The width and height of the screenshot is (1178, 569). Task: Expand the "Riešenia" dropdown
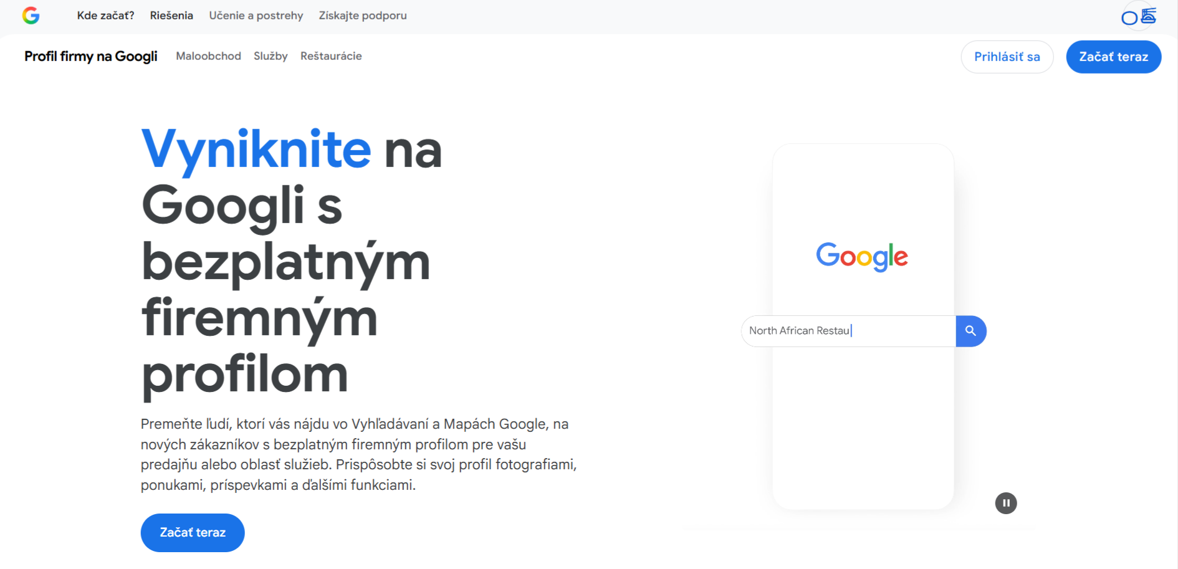click(x=171, y=16)
